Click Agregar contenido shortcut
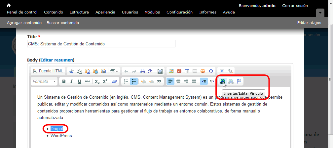 tap(24, 23)
